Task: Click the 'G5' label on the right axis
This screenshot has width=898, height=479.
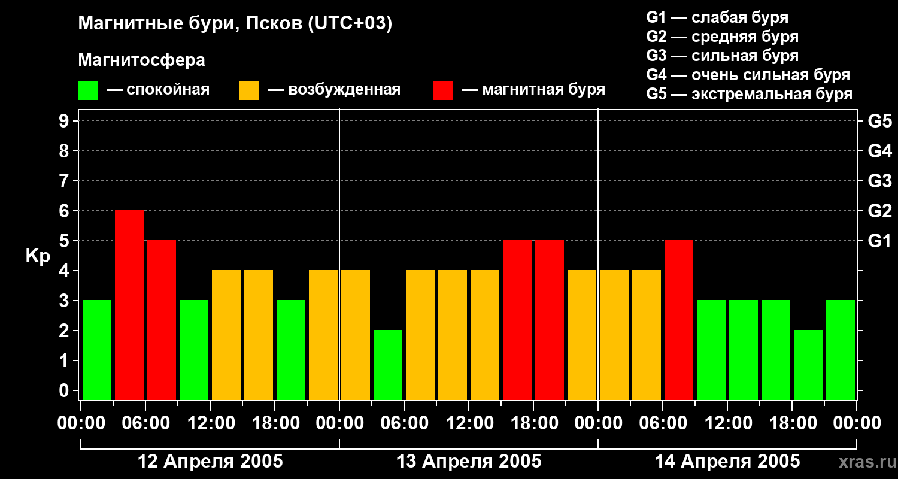Action: pos(879,121)
